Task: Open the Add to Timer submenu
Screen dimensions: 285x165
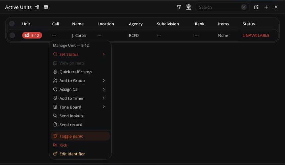Action: [80, 98]
